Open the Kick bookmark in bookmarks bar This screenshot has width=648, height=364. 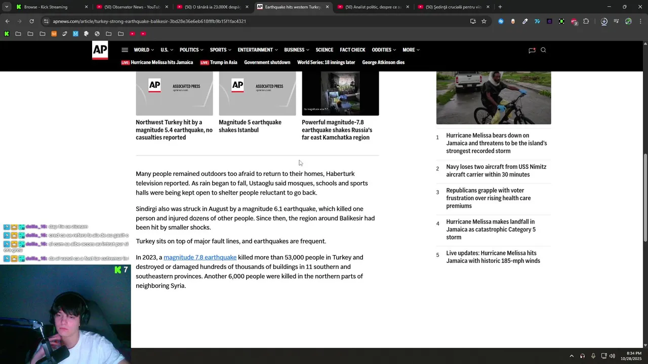pyautogui.click(x=7, y=34)
